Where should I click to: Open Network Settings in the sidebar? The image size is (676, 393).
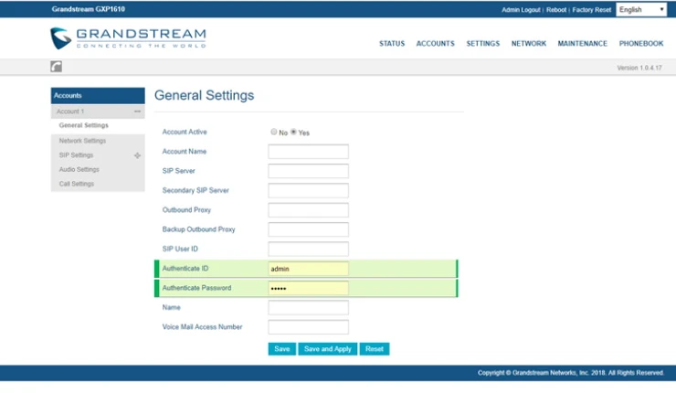82,141
